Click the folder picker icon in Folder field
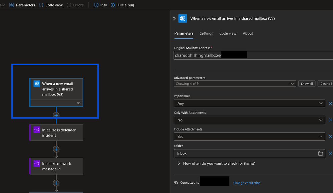 tap(320, 153)
